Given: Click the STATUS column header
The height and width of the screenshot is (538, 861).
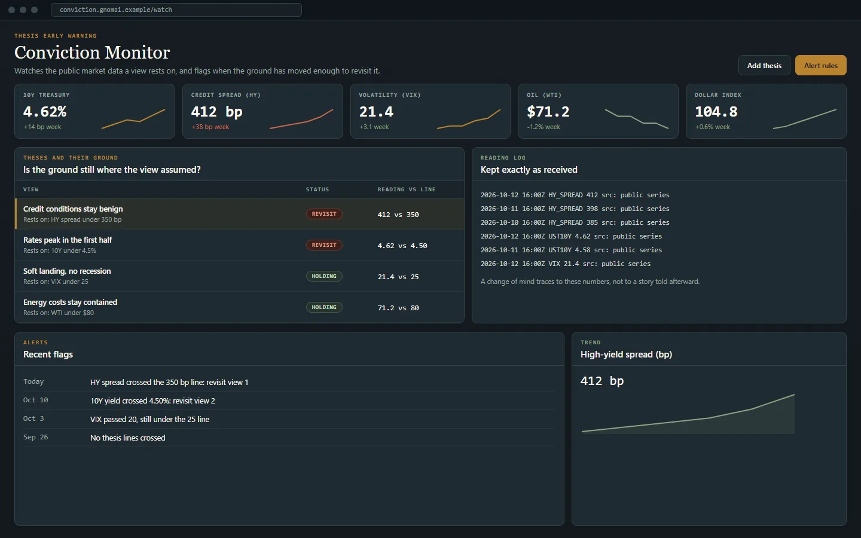Looking at the screenshot, I should pyautogui.click(x=317, y=189).
